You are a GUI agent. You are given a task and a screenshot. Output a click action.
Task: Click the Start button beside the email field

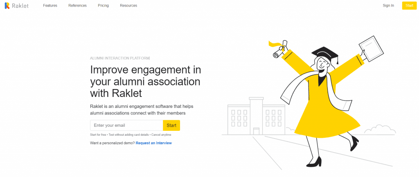pos(171,125)
